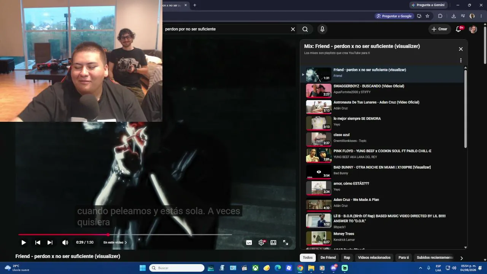Select the 'Todos' filter chip
487x274 pixels.
(x=308, y=258)
